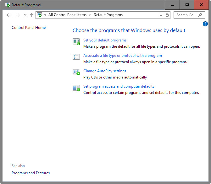Click 'Make a program the default' description
This screenshot has height=184, width=211.
click(x=142, y=46)
